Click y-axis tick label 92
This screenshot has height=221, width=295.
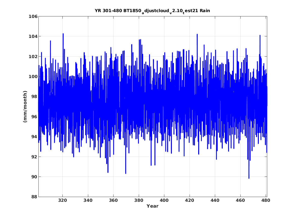coord(34,157)
